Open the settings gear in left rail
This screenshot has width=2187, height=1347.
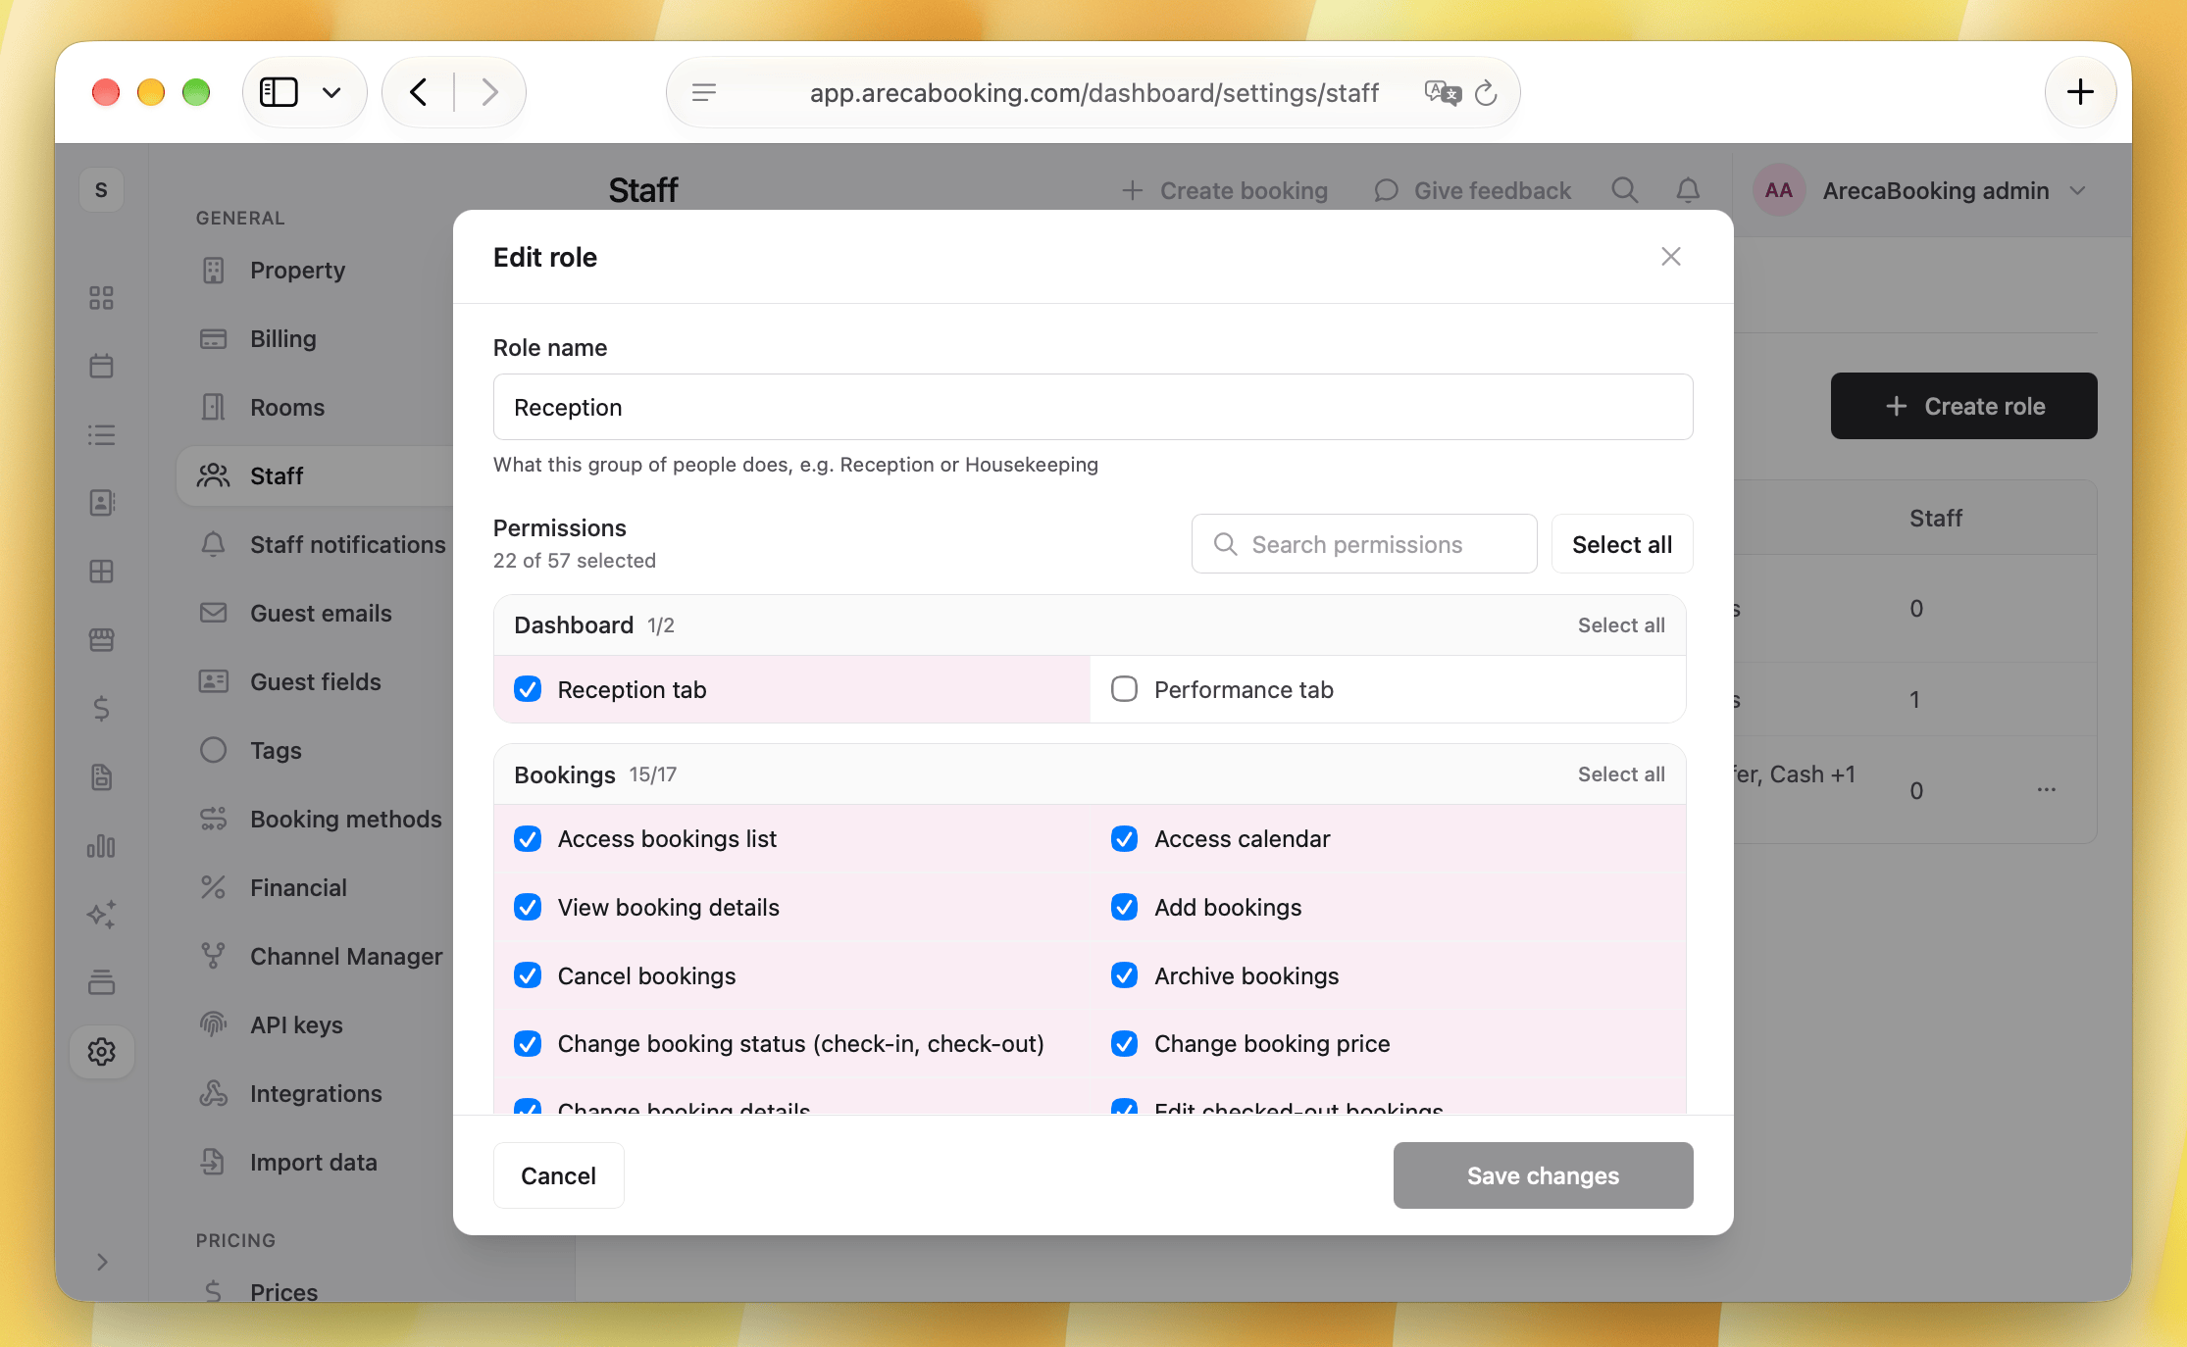click(102, 1052)
